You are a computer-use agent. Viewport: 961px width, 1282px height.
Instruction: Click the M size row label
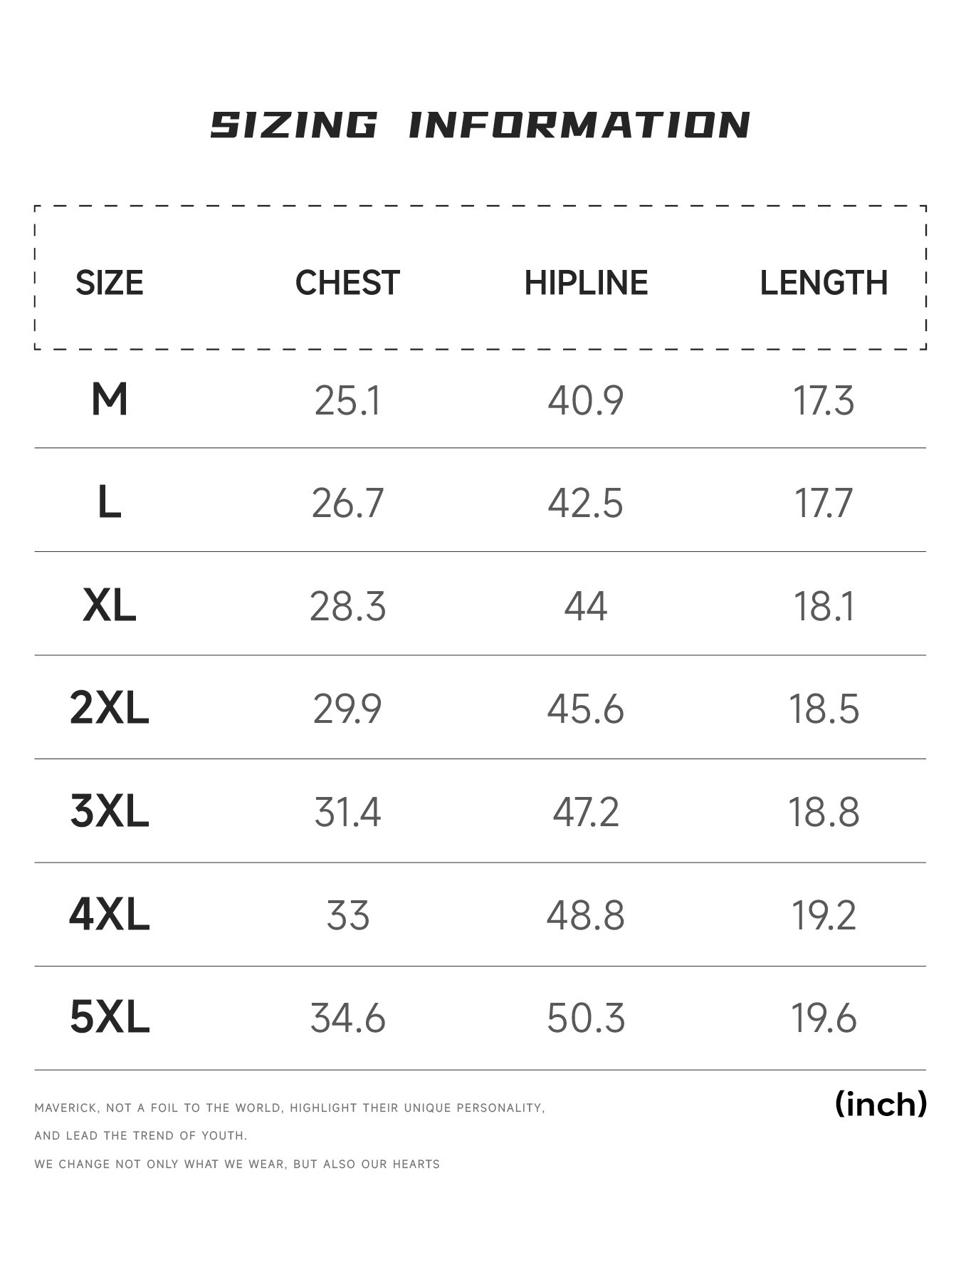[x=110, y=400]
